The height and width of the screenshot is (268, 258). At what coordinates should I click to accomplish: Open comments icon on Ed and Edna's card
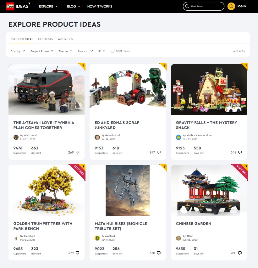point(159,152)
